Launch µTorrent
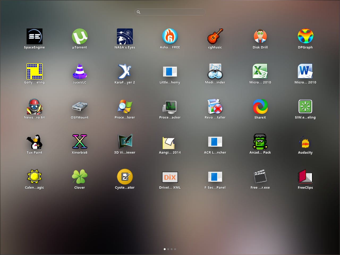Viewport: 340px width, 255px height. (80, 36)
